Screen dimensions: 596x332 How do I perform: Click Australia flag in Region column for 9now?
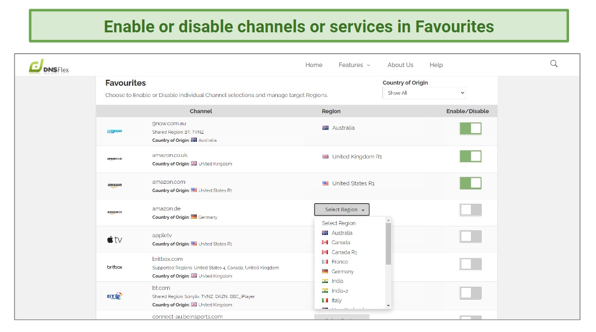[x=325, y=128]
